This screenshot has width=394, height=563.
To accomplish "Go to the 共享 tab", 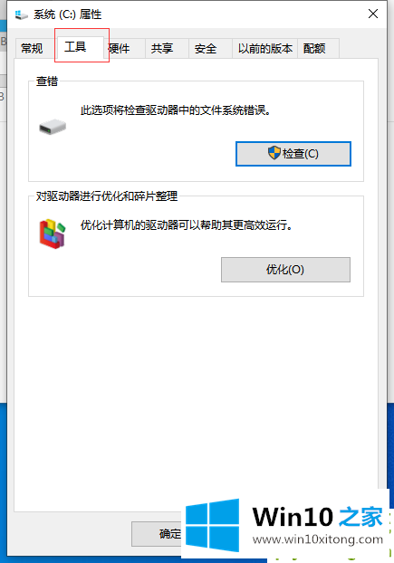I will coord(162,49).
